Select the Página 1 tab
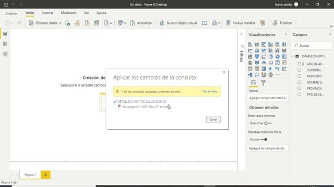 pyautogui.click(x=30, y=175)
